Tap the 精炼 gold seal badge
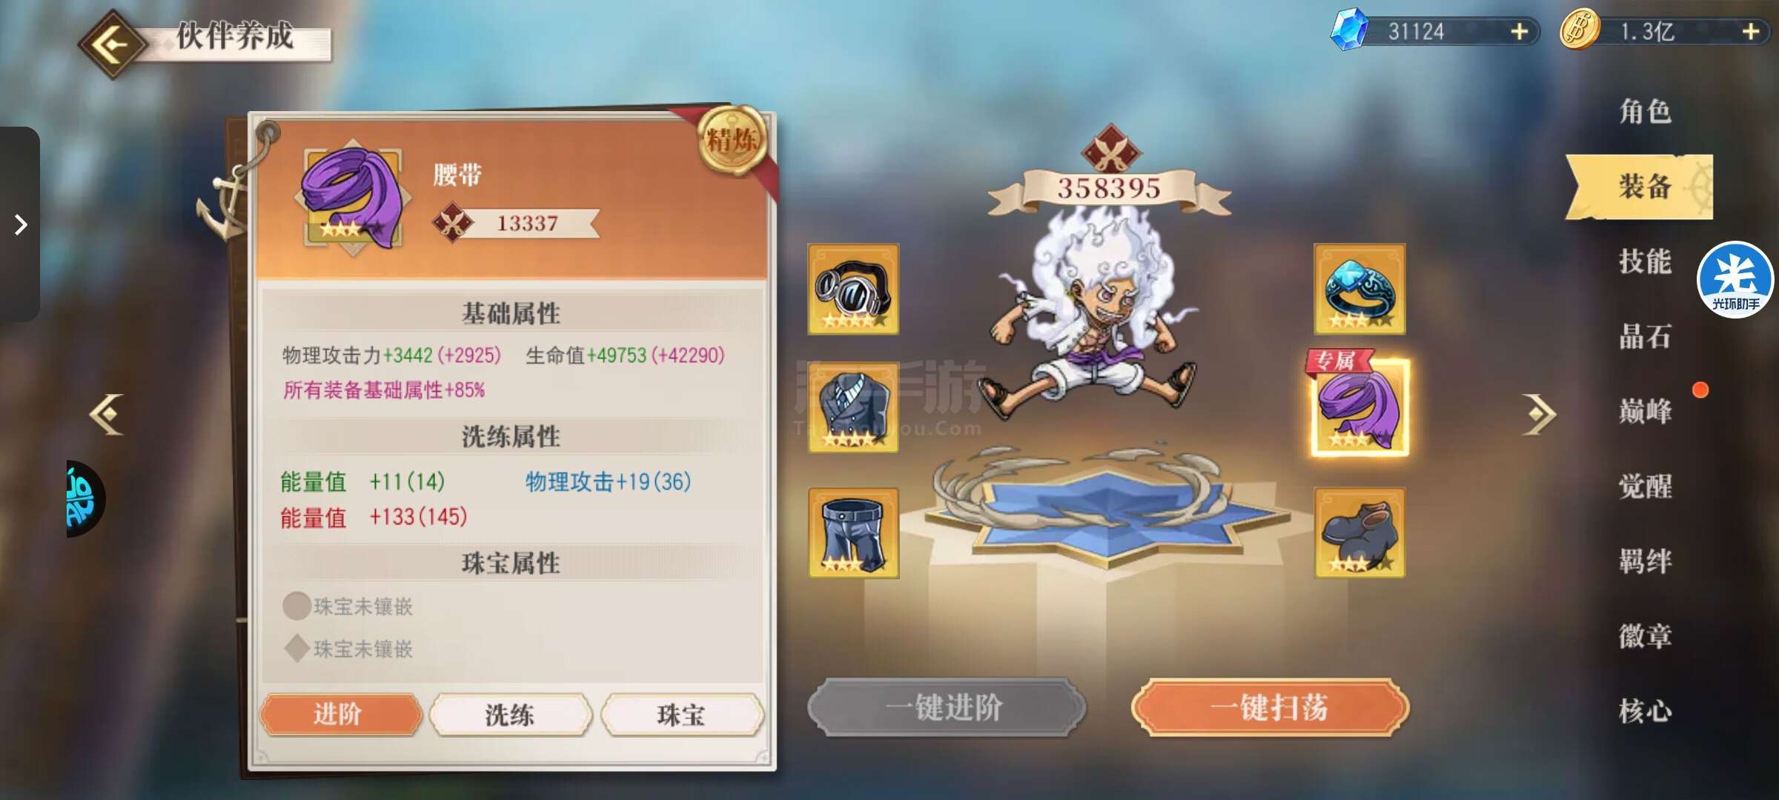Image resolution: width=1779 pixels, height=800 pixels. point(732,140)
